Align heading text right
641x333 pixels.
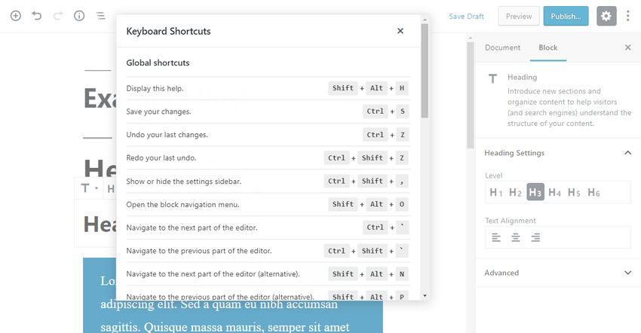pos(535,237)
